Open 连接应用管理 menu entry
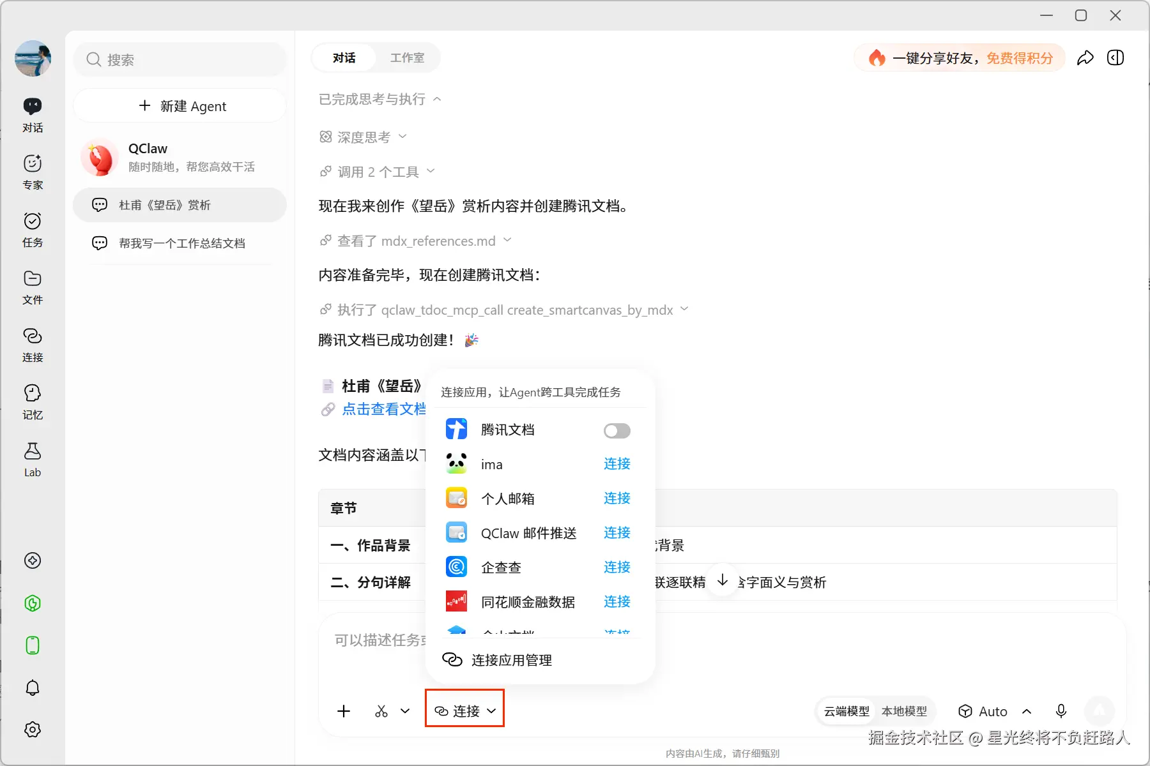 point(497,660)
